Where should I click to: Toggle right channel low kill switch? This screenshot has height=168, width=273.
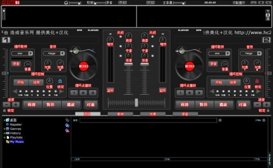153,56
